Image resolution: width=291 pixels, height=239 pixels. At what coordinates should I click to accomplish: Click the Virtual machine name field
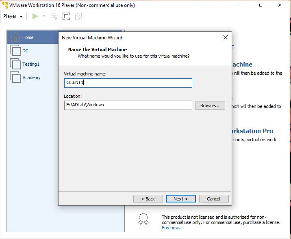point(128,83)
